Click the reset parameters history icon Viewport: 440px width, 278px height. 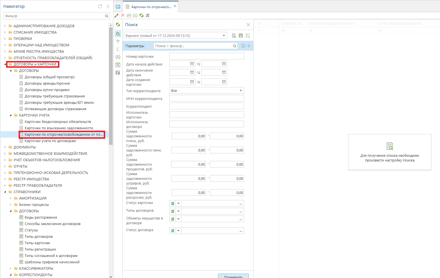243,46
